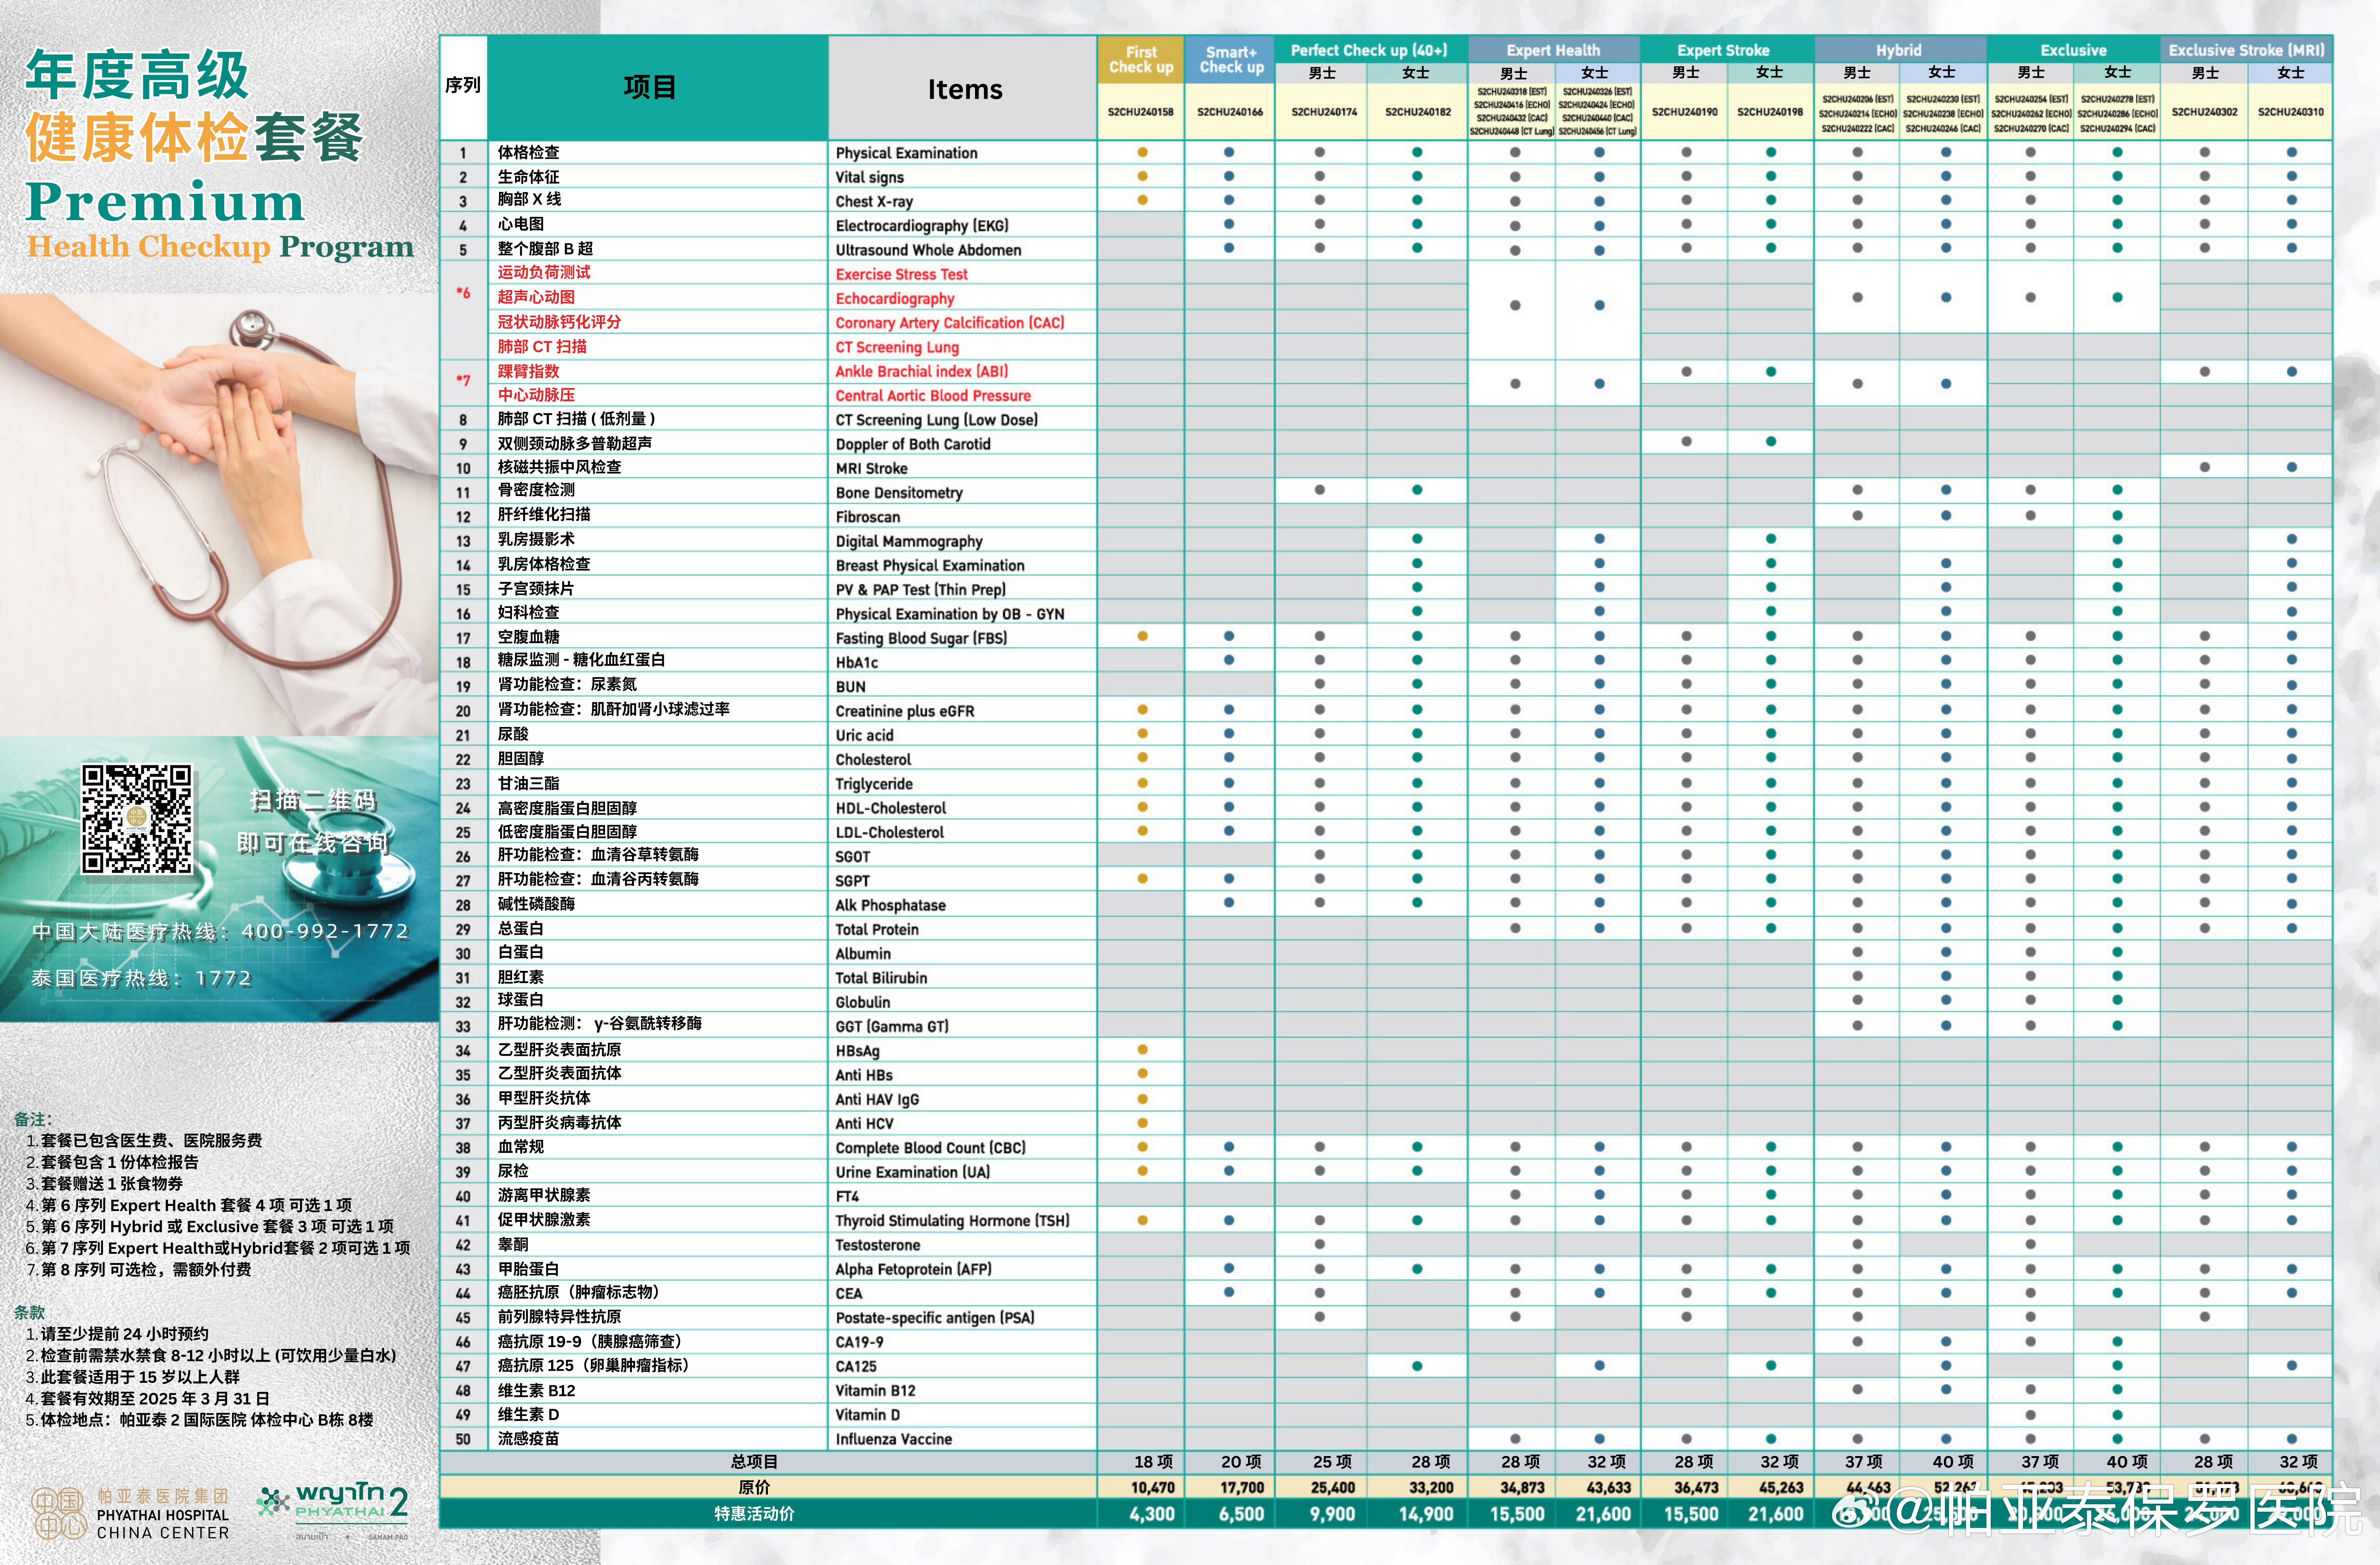Viewport: 2380px width, 1565px height.
Task: Click the 'Items' column header
Action: pos(964,89)
